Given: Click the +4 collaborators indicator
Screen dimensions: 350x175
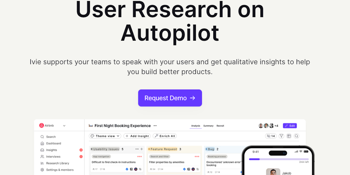Looking at the screenshot, I should tap(276, 126).
